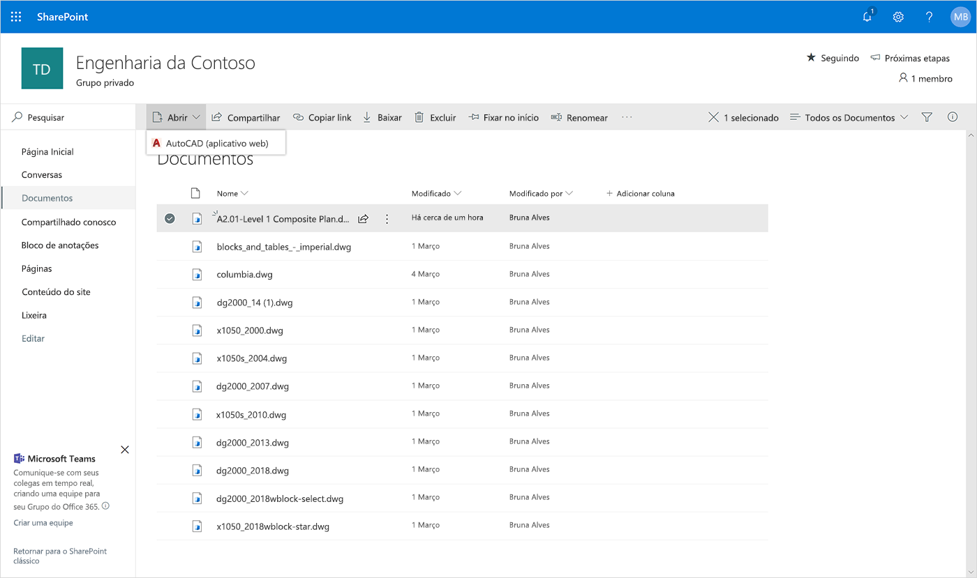Open x1050s_2010.dwg
The image size is (977, 578).
[x=251, y=414]
